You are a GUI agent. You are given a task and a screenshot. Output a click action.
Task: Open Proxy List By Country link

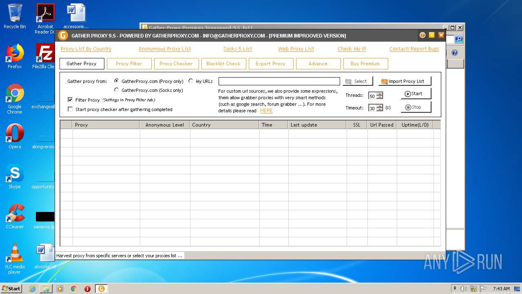86,49
